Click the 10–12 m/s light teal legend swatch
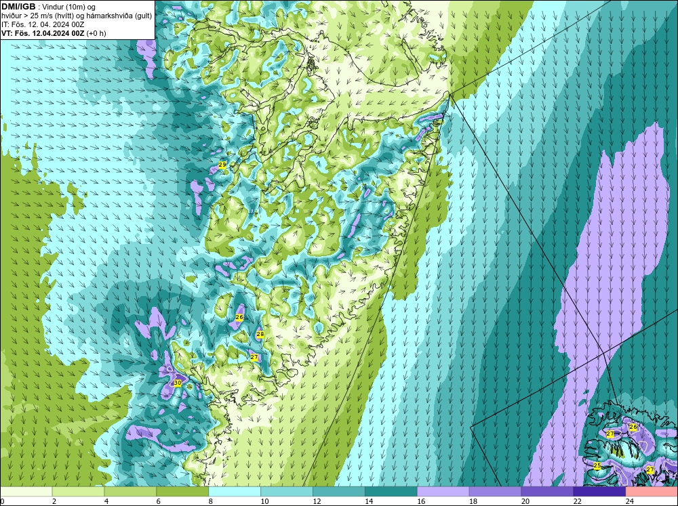Viewport: 678px width, 506px height. click(287, 492)
